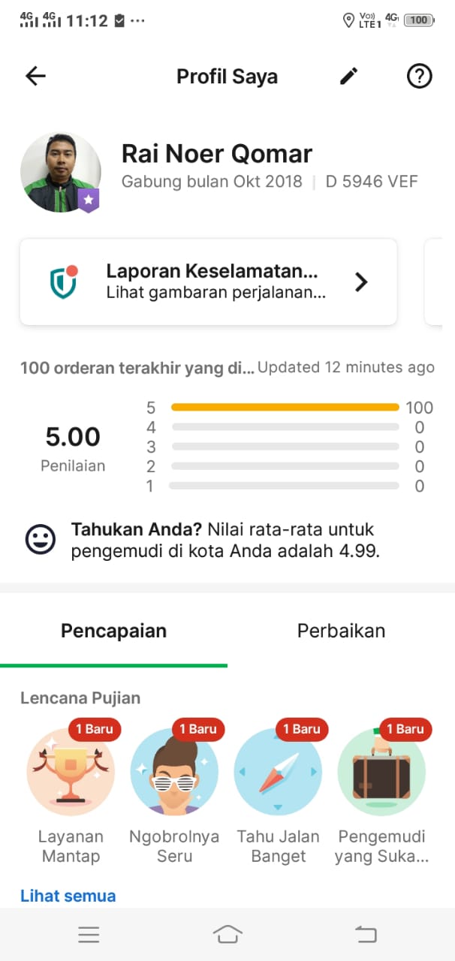Tap the back arrow icon
Viewport: 455px width, 961px height.
(x=35, y=76)
